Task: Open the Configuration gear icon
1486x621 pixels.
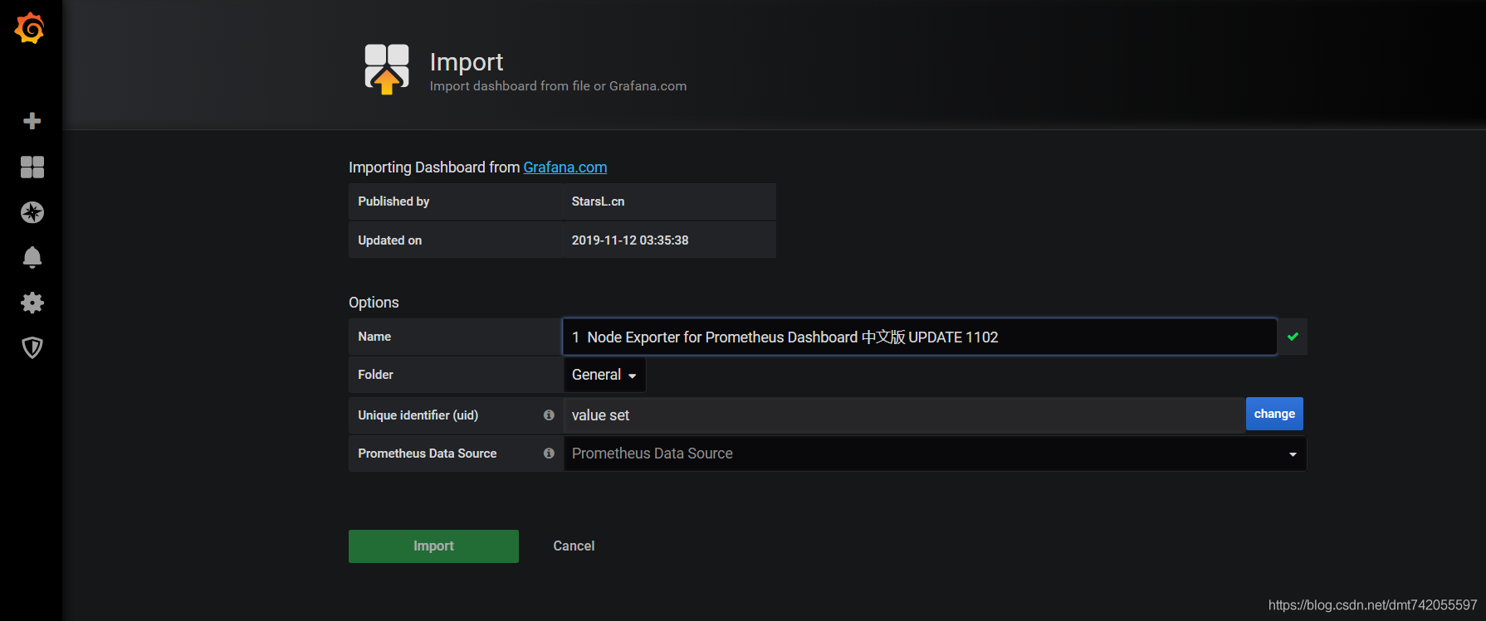Action: click(32, 303)
